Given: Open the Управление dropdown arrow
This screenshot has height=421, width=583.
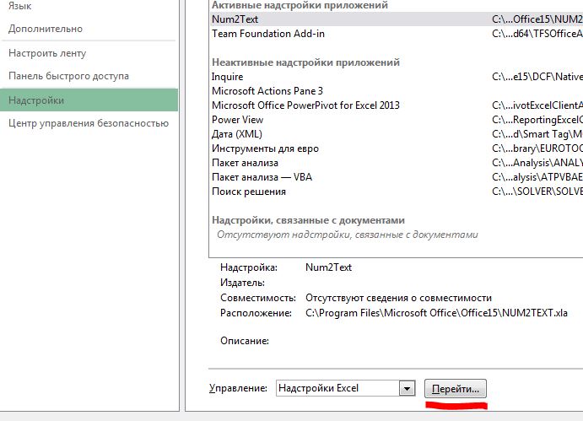Looking at the screenshot, I should 408,389.
